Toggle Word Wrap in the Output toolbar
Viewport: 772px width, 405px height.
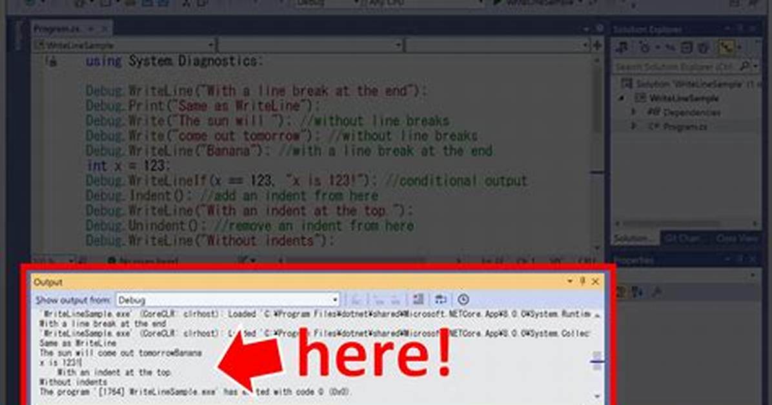[441, 299]
